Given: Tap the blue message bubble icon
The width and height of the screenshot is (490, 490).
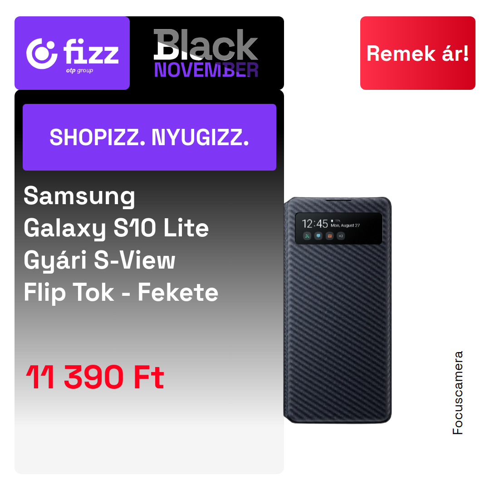Looking at the screenshot, I should (x=318, y=236).
